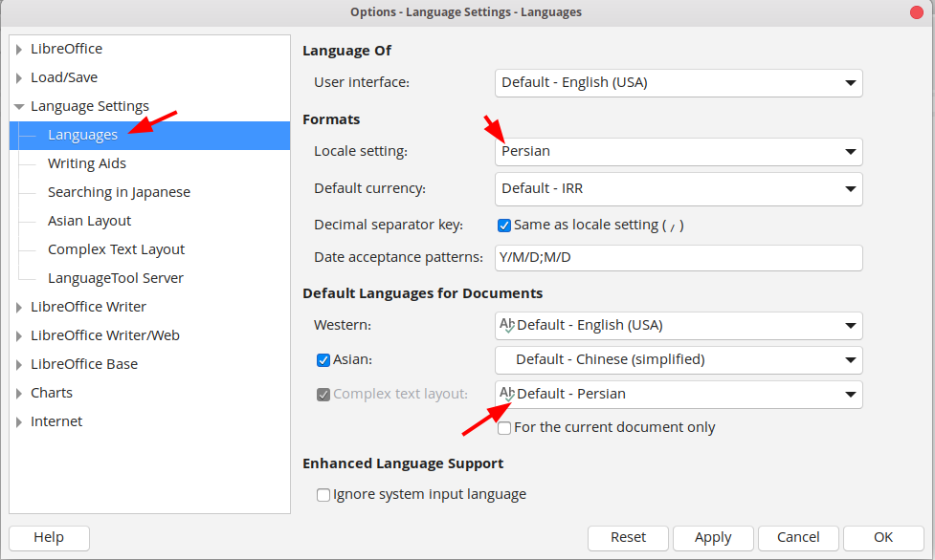Open the User interface language dropdown
The height and width of the screenshot is (560, 935).
(x=679, y=83)
